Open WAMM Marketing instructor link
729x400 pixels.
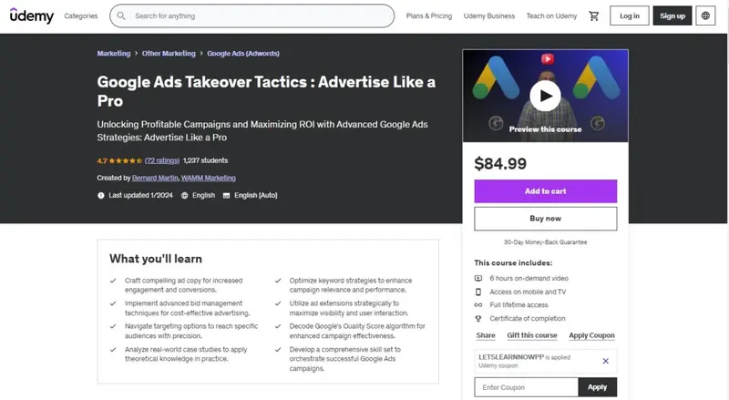pos(209,178)
